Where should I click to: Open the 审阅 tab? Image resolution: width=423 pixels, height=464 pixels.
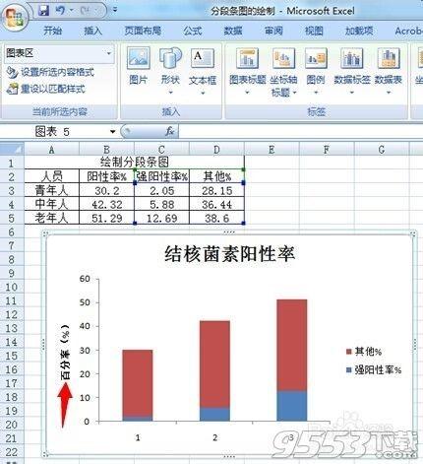pos(273,31)
